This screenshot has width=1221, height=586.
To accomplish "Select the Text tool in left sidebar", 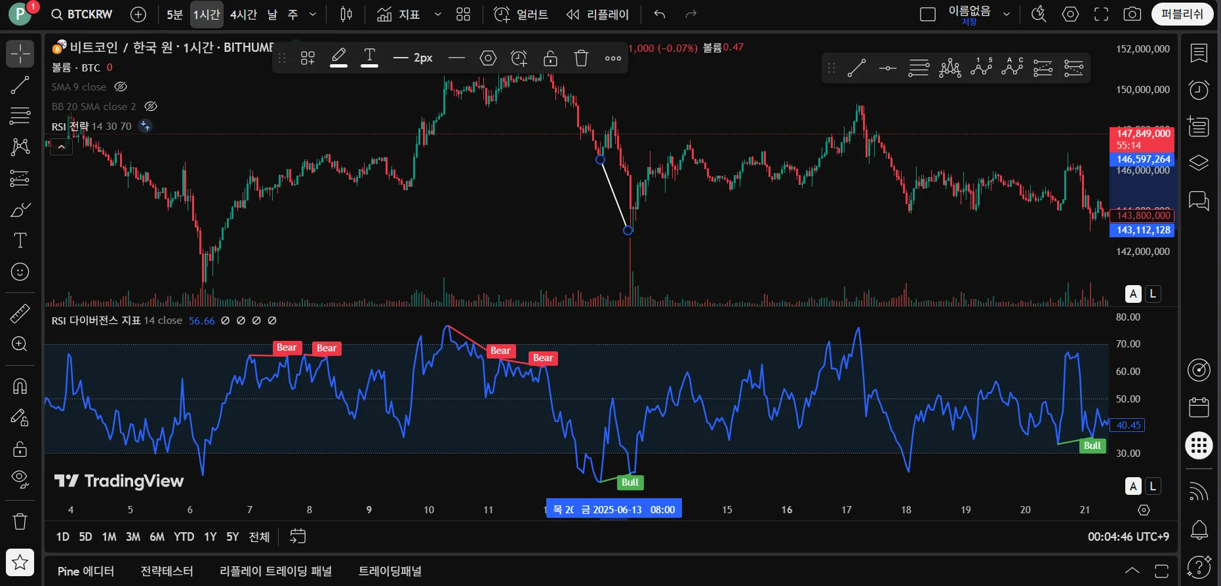I will 20,241.
